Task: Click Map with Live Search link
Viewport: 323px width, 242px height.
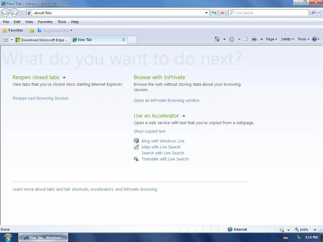Action: point(161,147)
